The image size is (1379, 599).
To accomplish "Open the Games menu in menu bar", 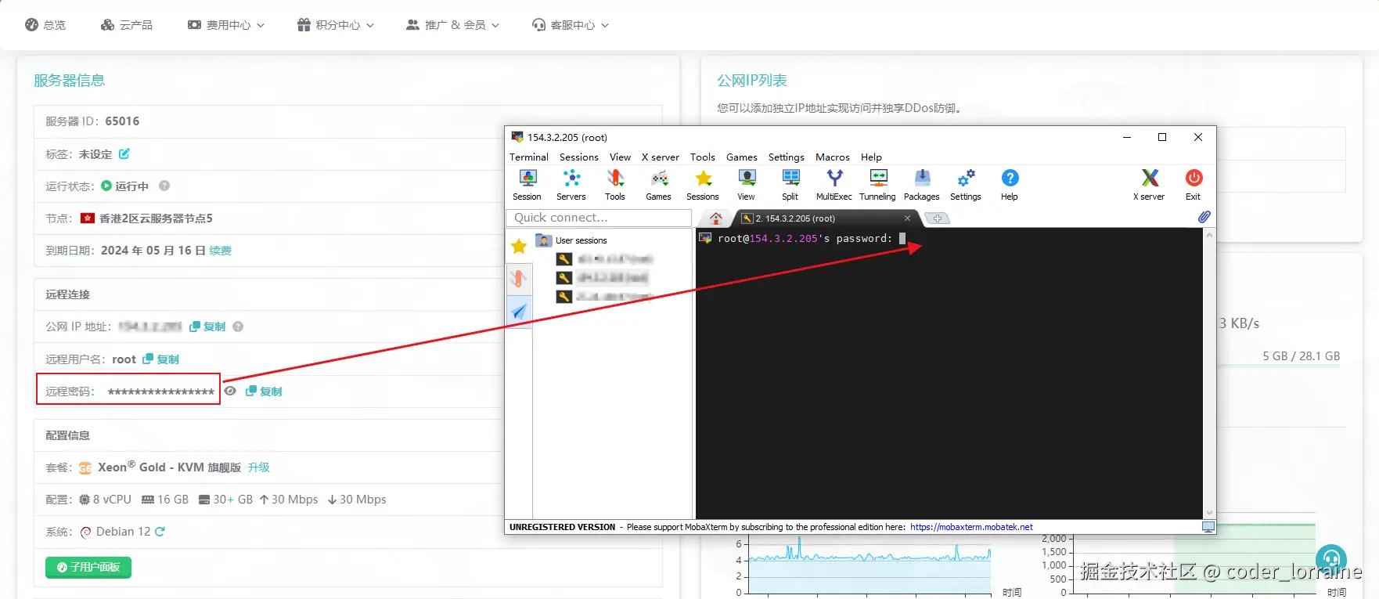I will pyautogui.click(x=742, y=157).
